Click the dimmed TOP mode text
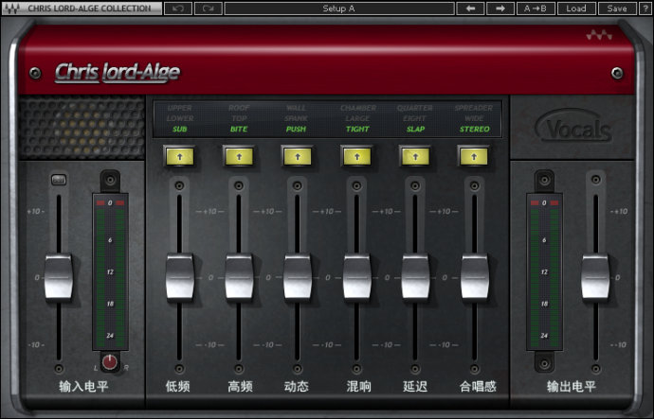 [x=240, y=118]
